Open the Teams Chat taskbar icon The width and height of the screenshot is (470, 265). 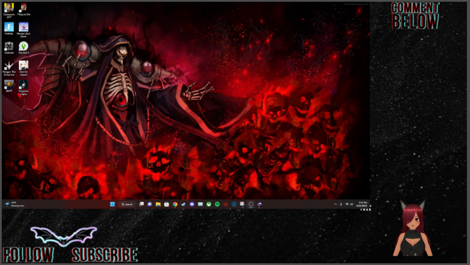(150, 204)
